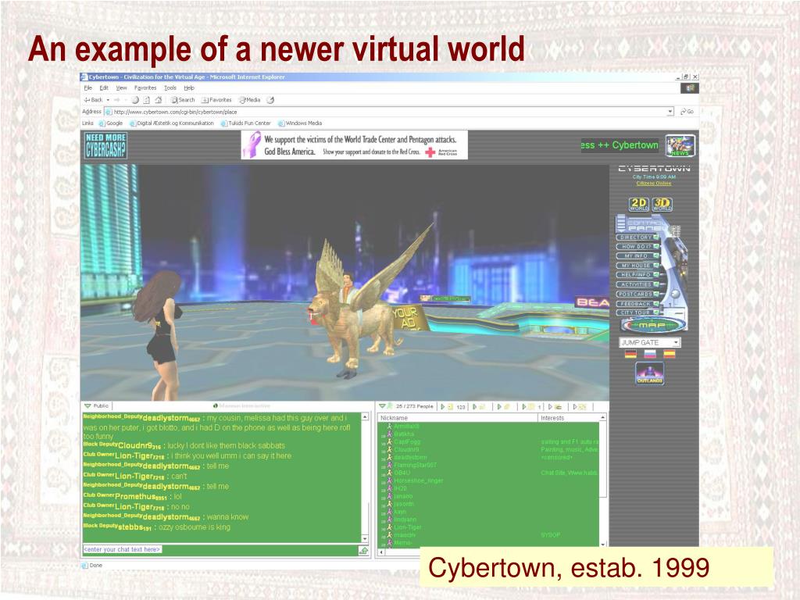Click people list scrollbar up arrow

pyautogui.click(x=603, y=418)
